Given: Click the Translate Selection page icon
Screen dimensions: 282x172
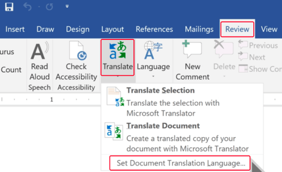Looking at the screenshot, I should 115,97.
